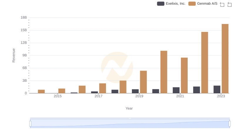
Task: Click Genmab bar for 2022
Action: (x=204, y=63)
